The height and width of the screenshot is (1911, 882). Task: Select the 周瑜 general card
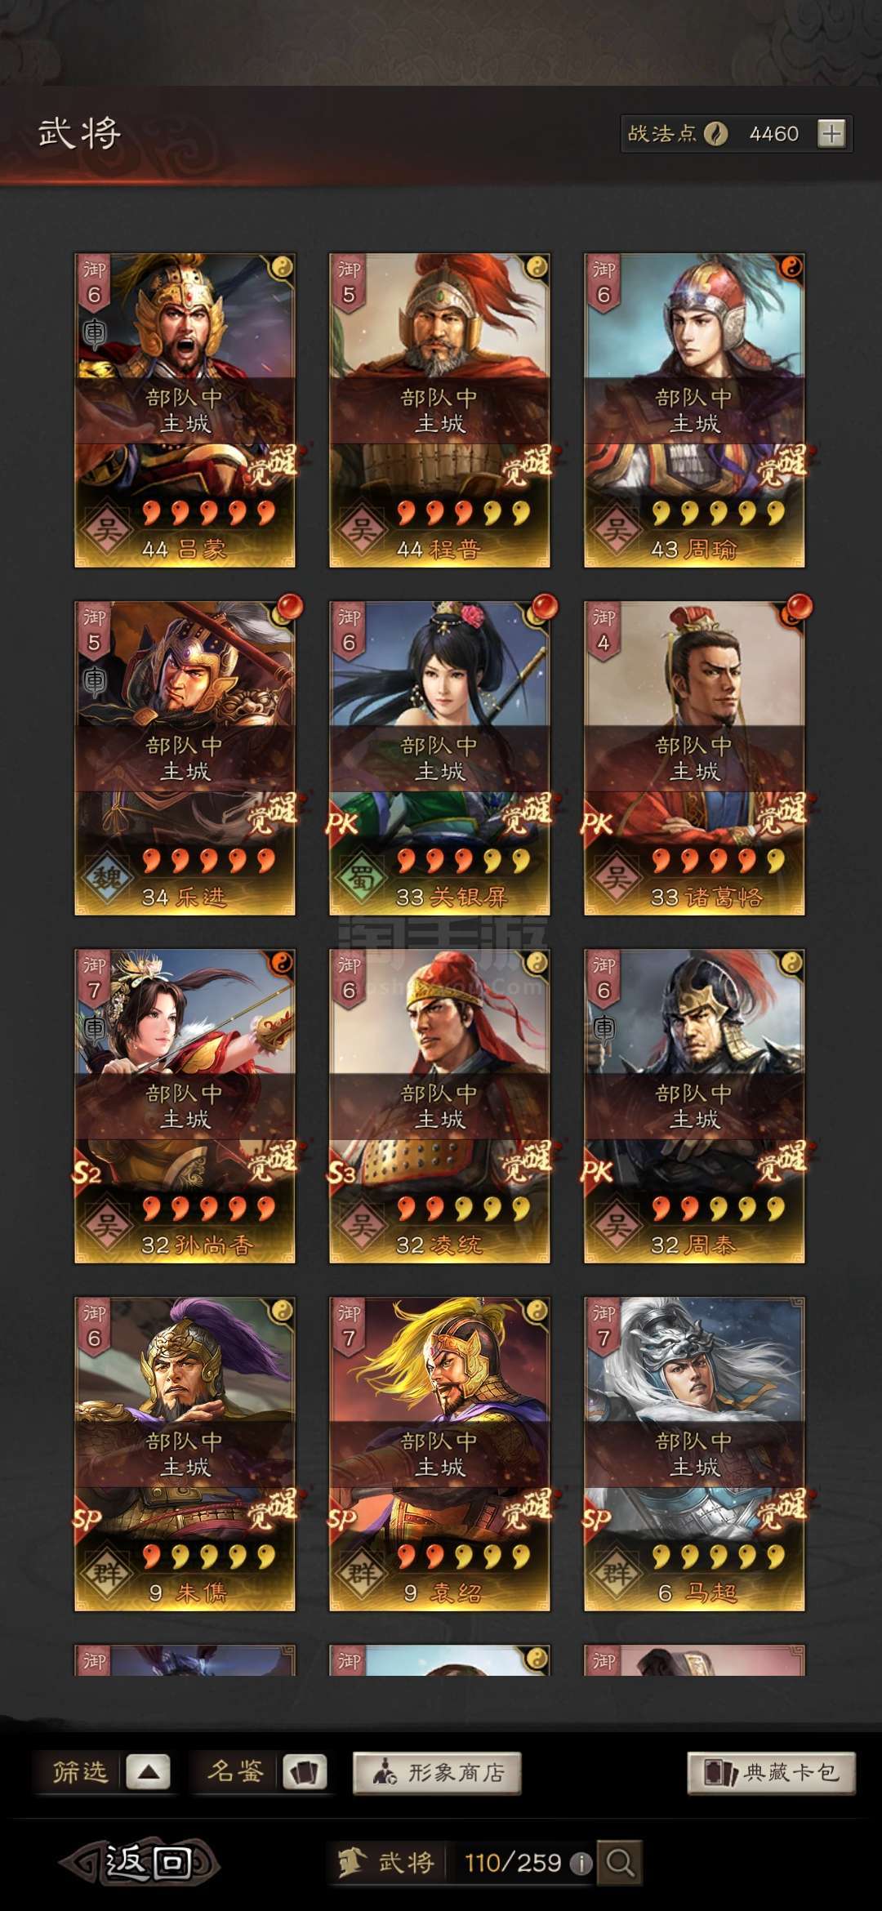tap(694, 410)
